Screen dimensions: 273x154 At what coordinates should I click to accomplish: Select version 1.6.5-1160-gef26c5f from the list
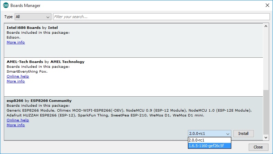209,146
